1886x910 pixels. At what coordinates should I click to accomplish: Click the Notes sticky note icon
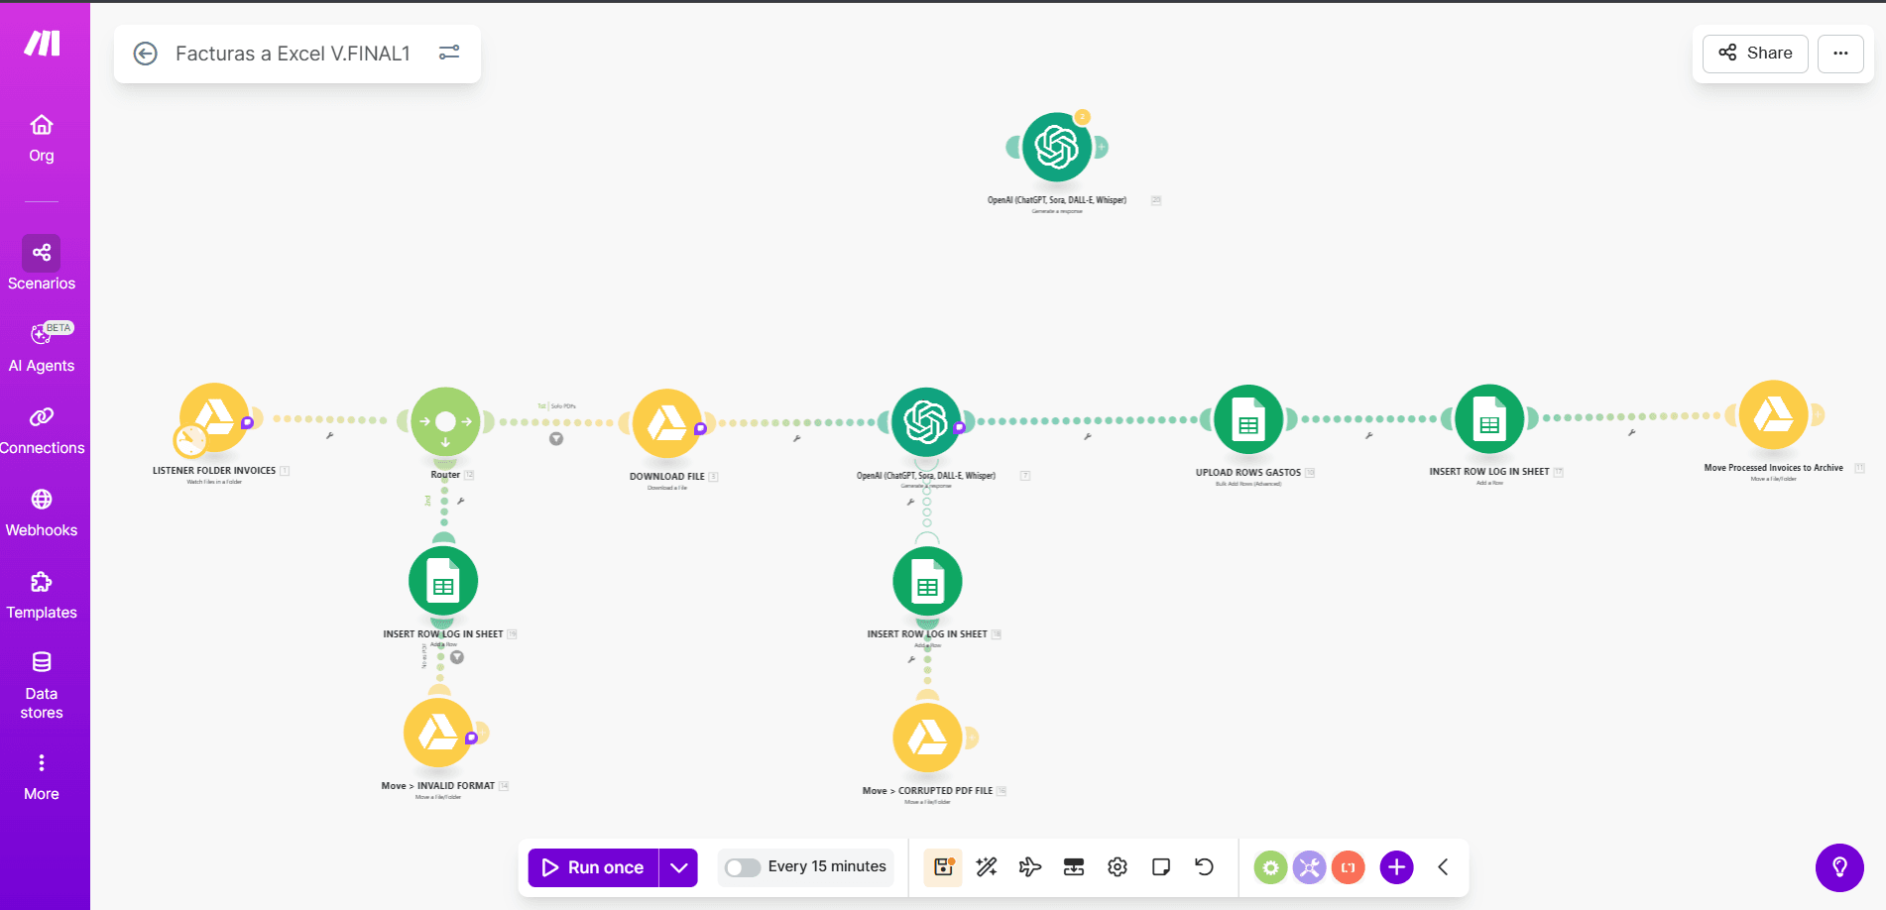tap(1161, 867)
